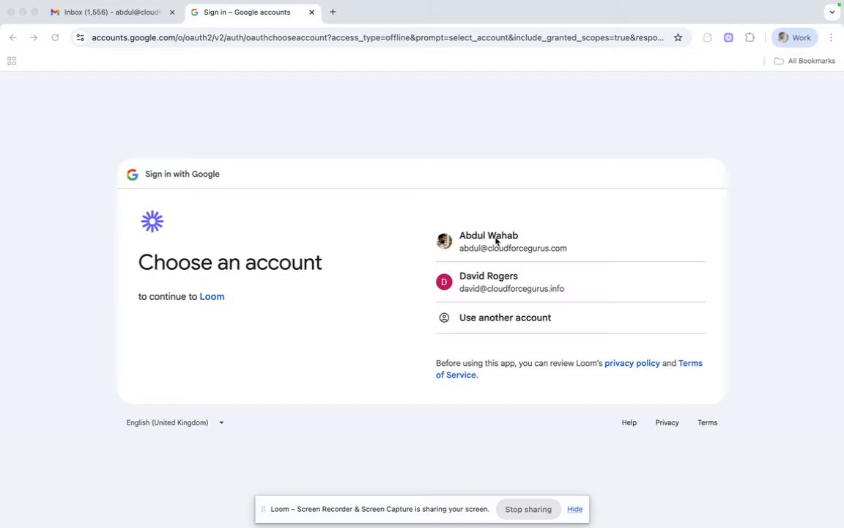Open the tab search dropdown arrow

pyautogui.click(x=832, y=12)
